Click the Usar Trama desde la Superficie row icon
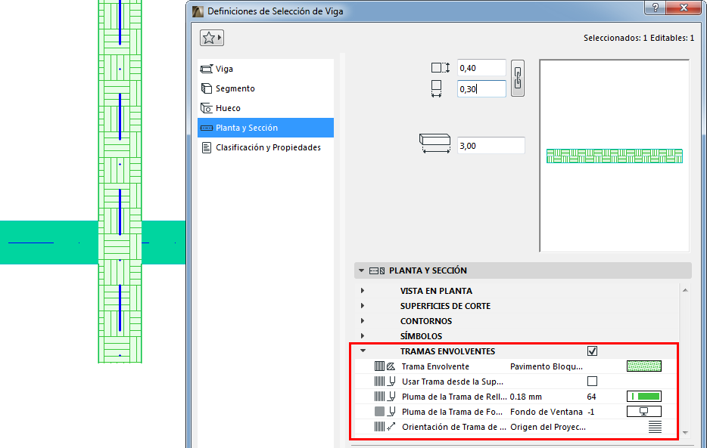 (385, 382)
